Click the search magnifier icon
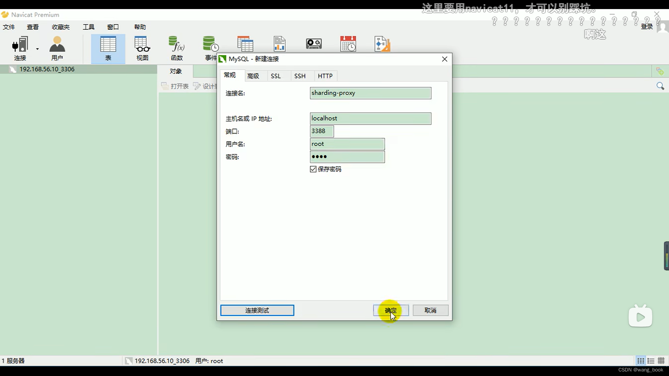 click(660, 86)
